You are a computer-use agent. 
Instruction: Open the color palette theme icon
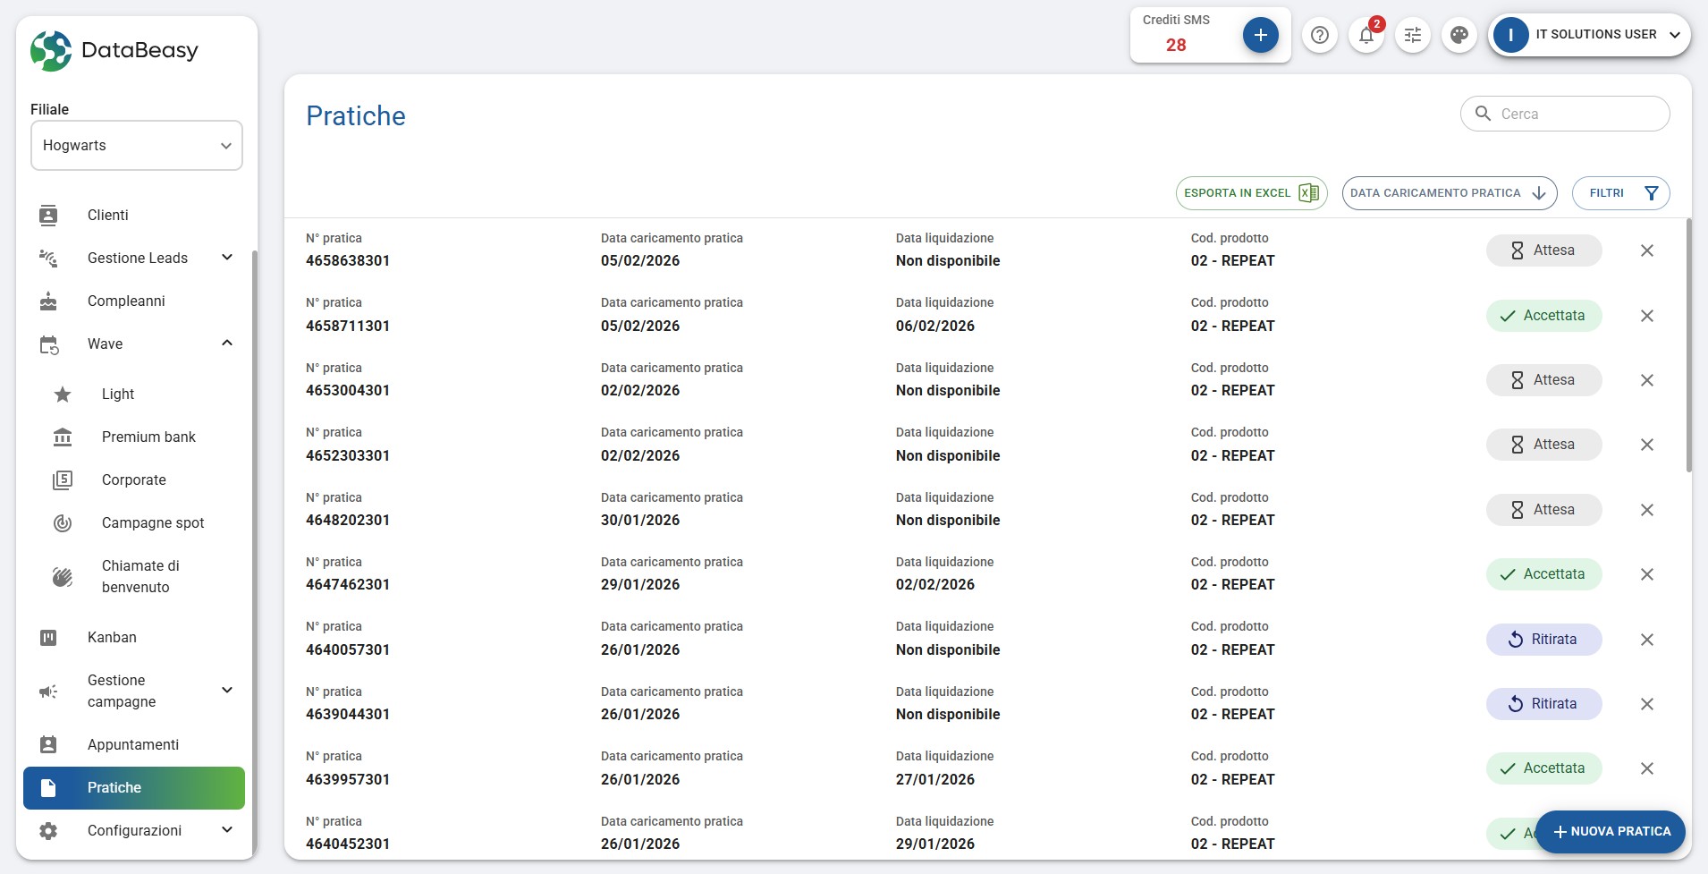[1459, 35]
